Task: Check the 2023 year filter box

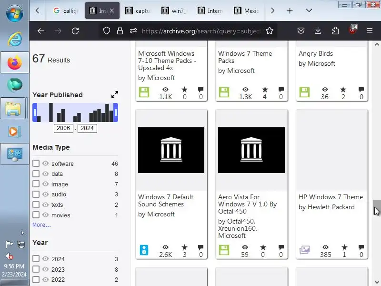Action: pyautogui.click(x=36, y=269)
